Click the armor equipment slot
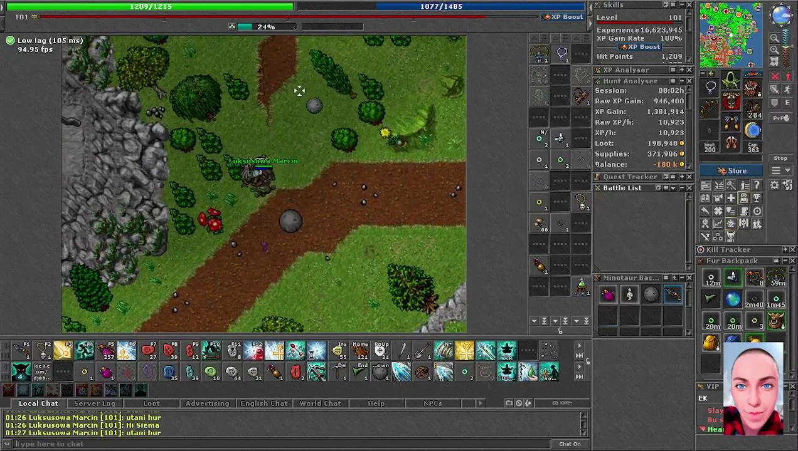Screen dimensions: 798x451 coord(731,101)
